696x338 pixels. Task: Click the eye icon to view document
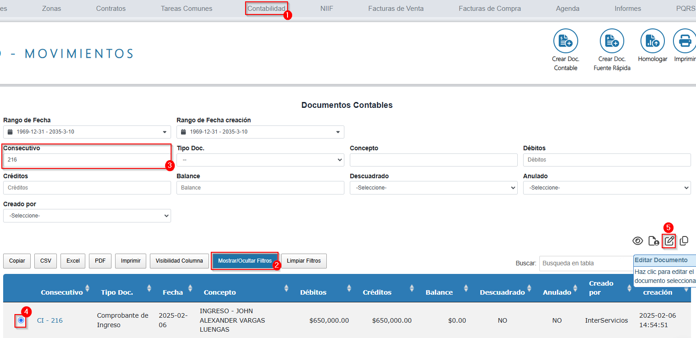pos(637,241)
